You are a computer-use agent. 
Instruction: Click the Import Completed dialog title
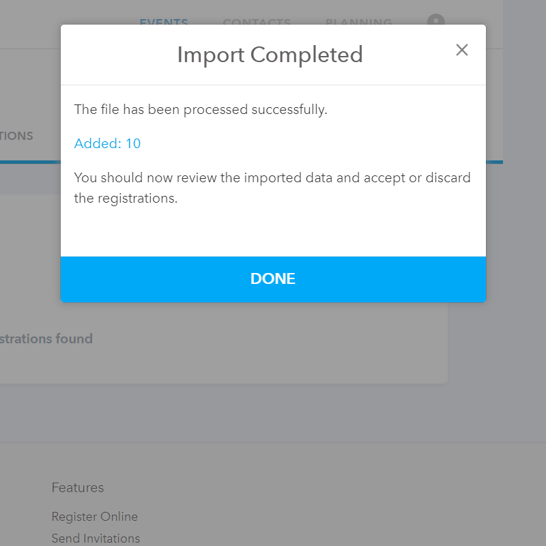[x=270, y=55]
